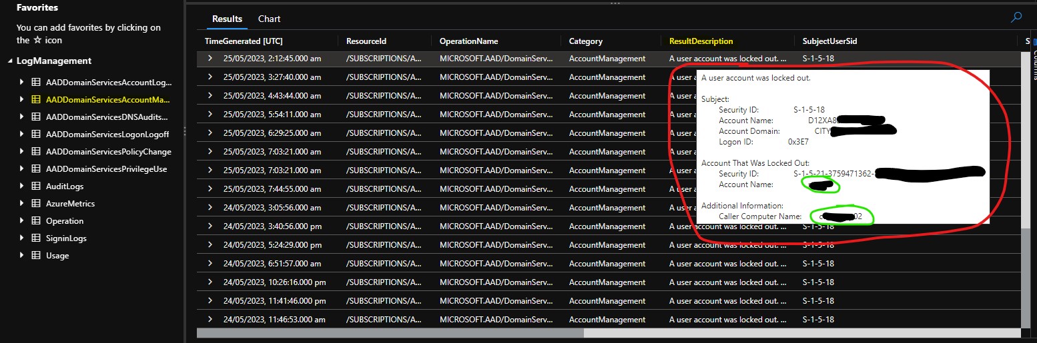1037x343 pixels.
Task: Click the panel resize handle above the tabs
Action: (615, 3)
